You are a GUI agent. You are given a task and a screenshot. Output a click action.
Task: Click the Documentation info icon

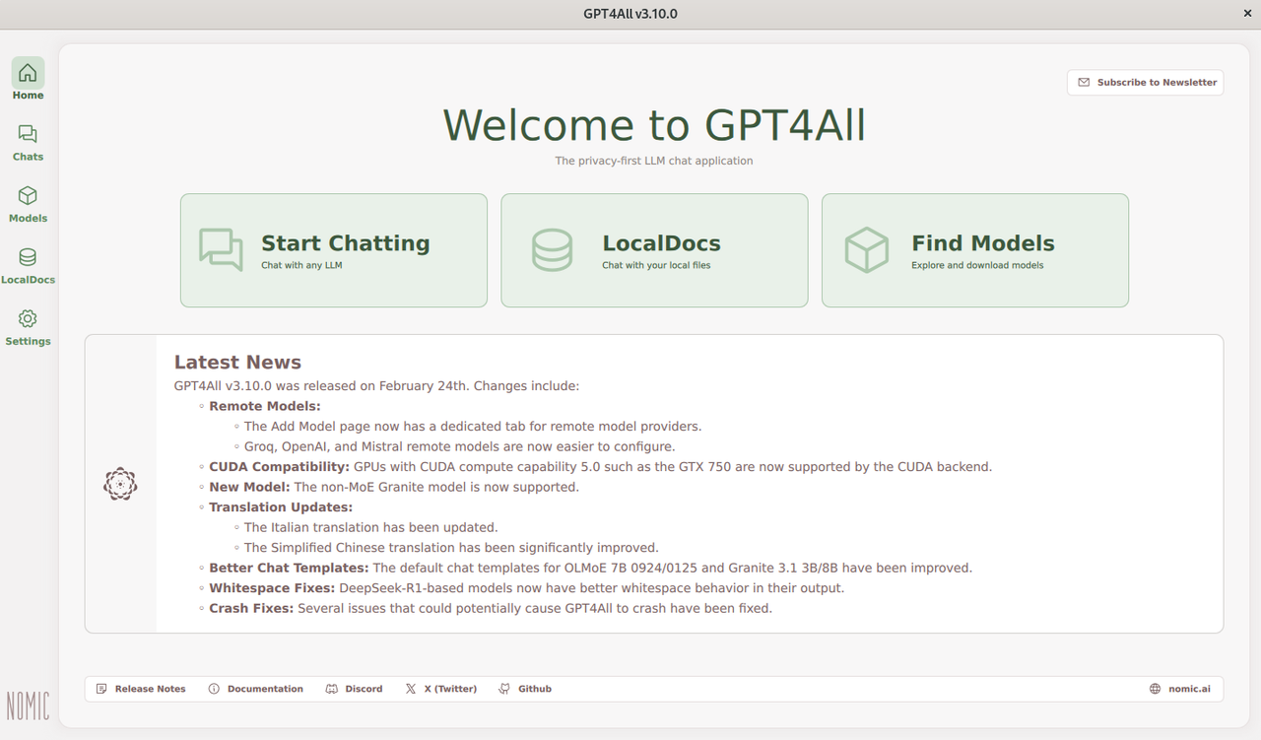point(214,689)
